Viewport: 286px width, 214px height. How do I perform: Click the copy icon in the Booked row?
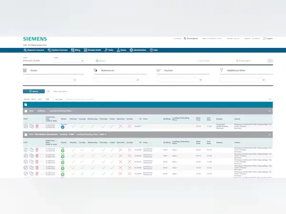(31, 126)
